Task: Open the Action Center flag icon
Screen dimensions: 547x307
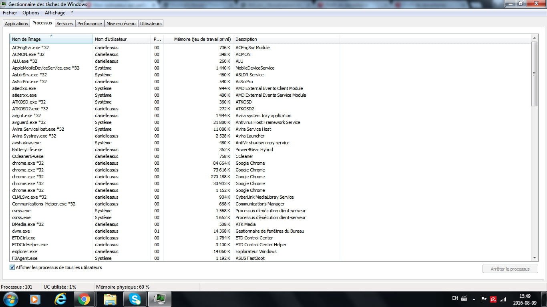Action: (484, 299)
